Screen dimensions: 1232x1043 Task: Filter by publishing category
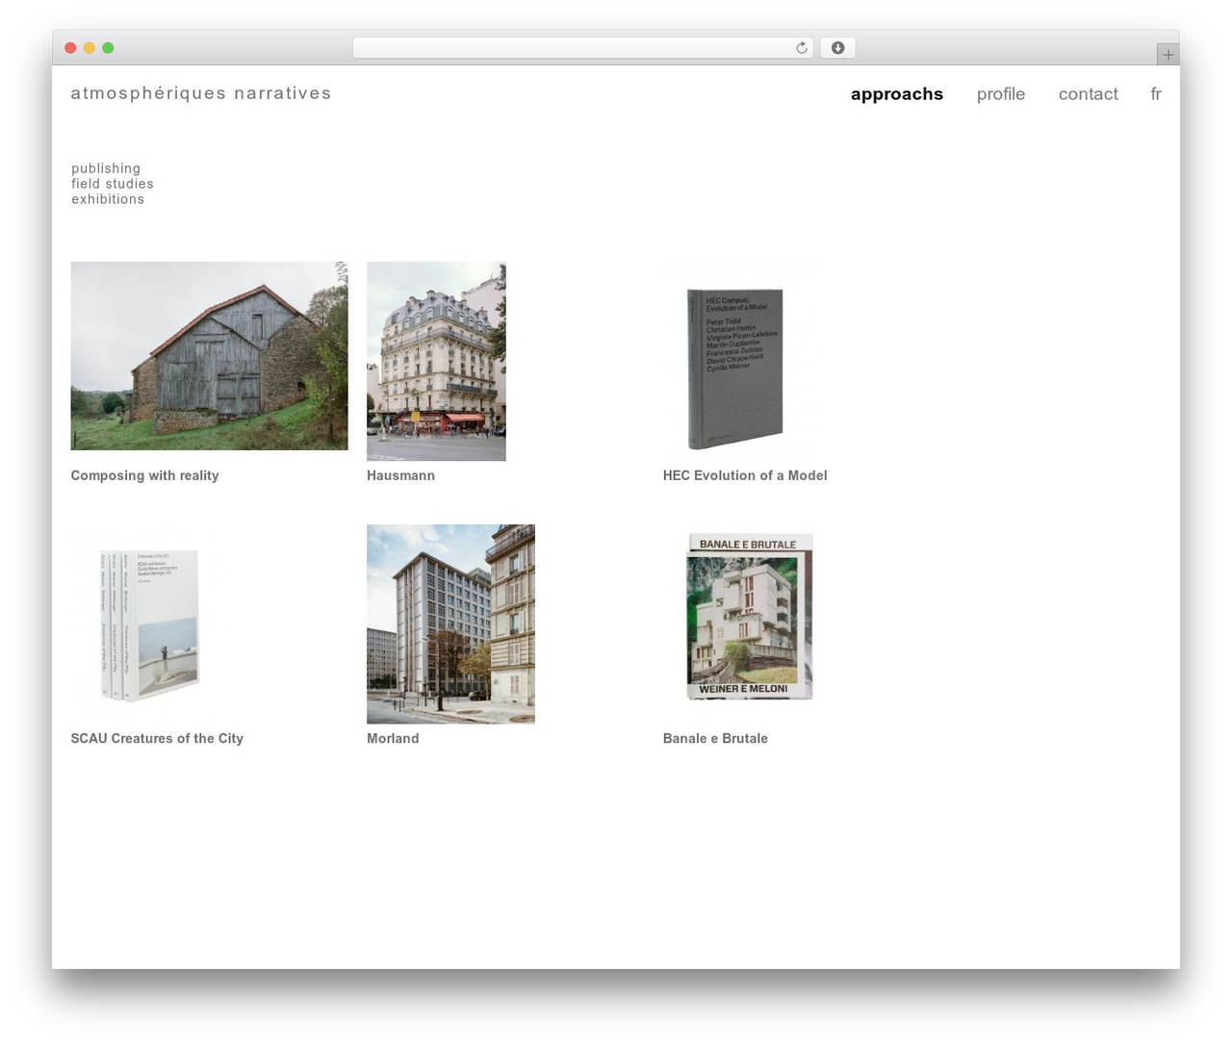[x=106, y=168]
